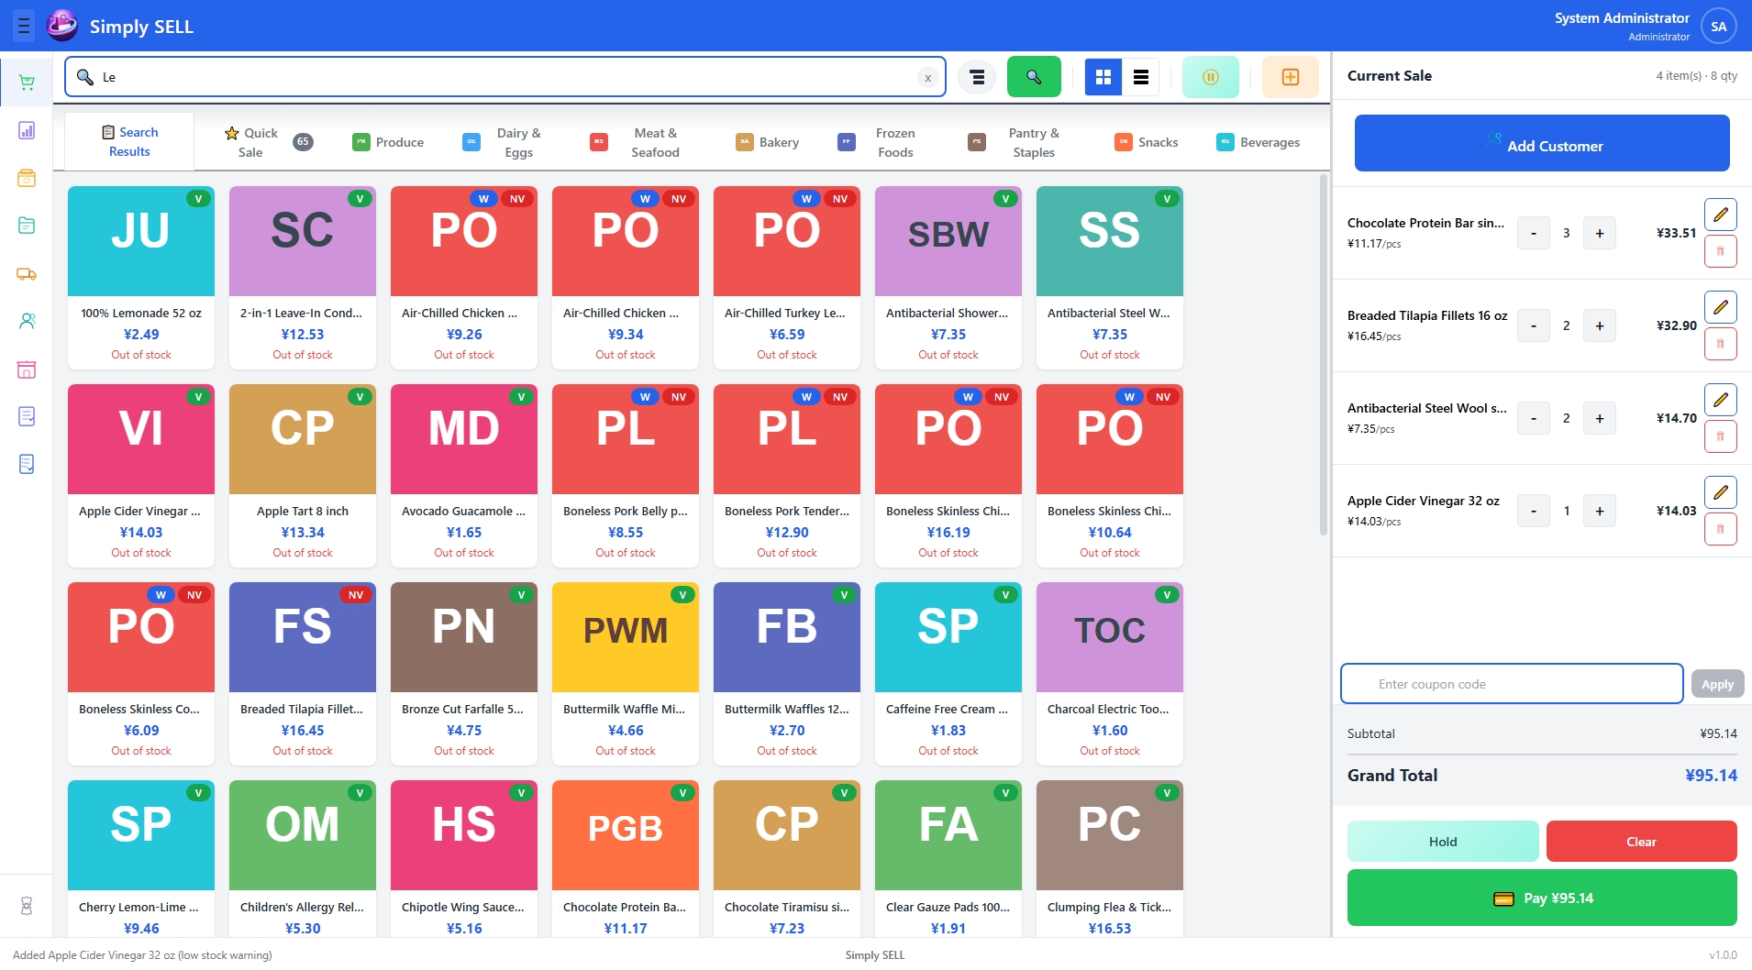Viewport: 1752px width, 970px height.
Task: Decrease quantity of Chocolate Protein Bar
Action: 1532,233
